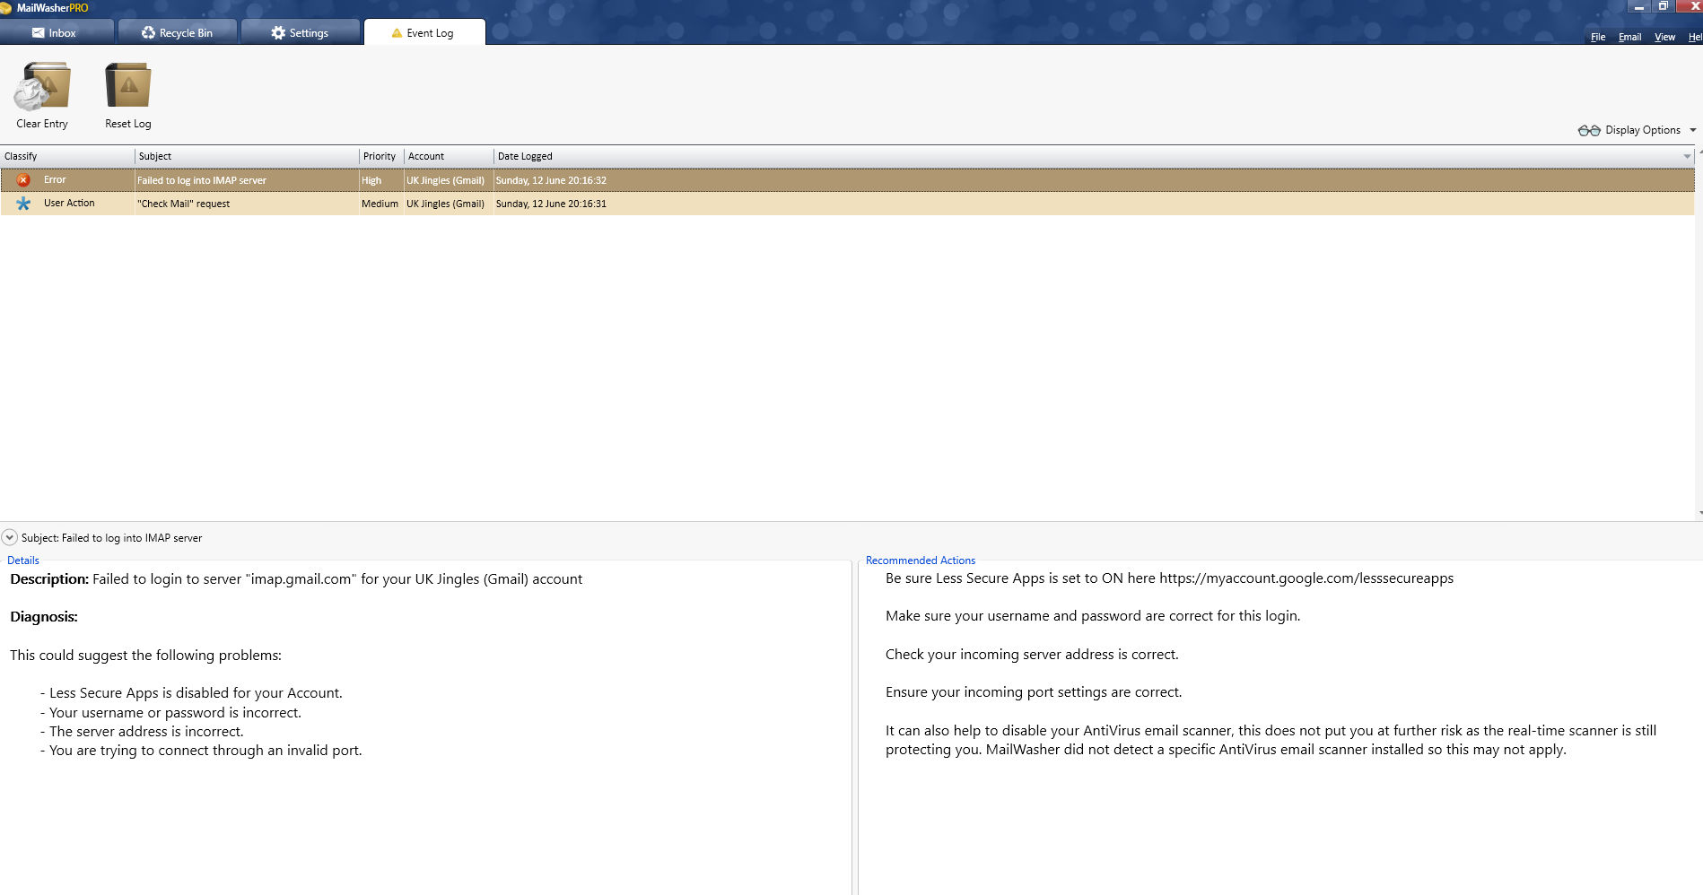Click the 'Diagnosis:' heading
Image resolution: width=1703 pixels, height=895 pixels.
pyautogui.click(x=44, y=617)
